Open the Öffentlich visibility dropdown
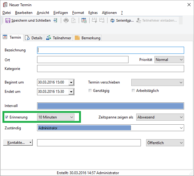This screenshot has height=176, width=194. point(165,143)
